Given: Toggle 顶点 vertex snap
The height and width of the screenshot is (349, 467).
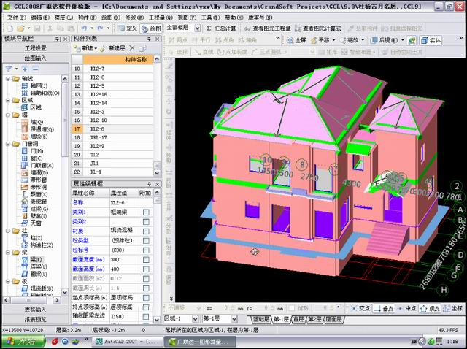Looking at the screenshot, I should pyautogui.click(x=430, y=308).
